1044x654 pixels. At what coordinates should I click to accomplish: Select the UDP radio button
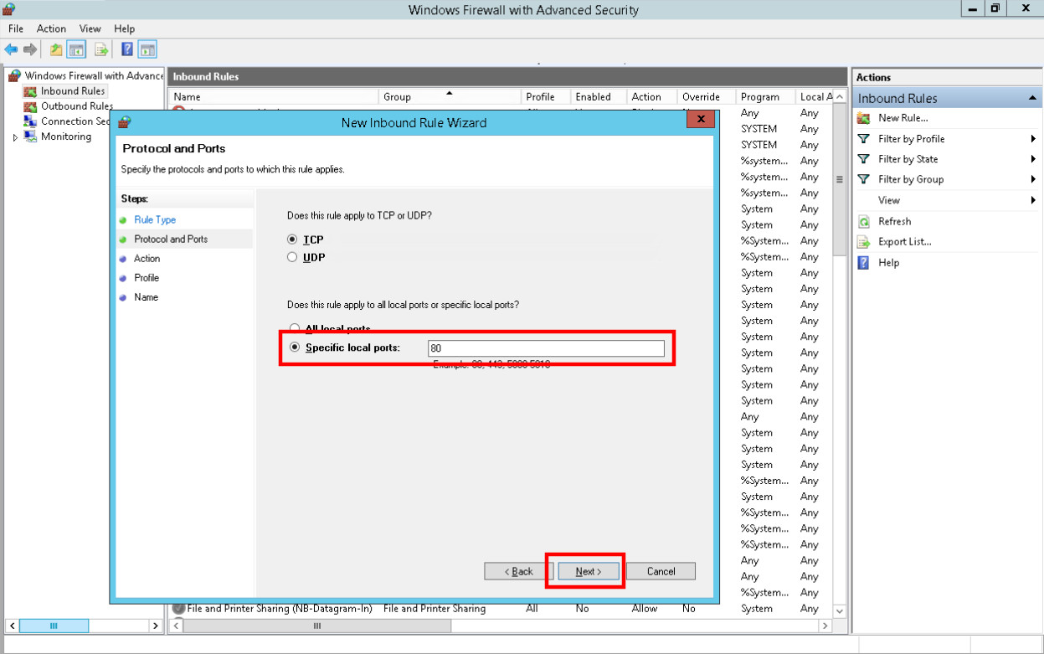point(292,258)
